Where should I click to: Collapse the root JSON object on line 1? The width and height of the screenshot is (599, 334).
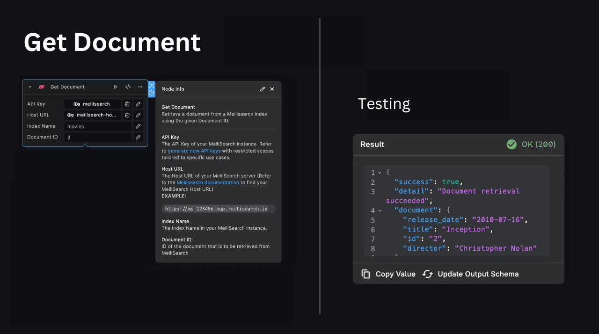[x=380, y=173]
